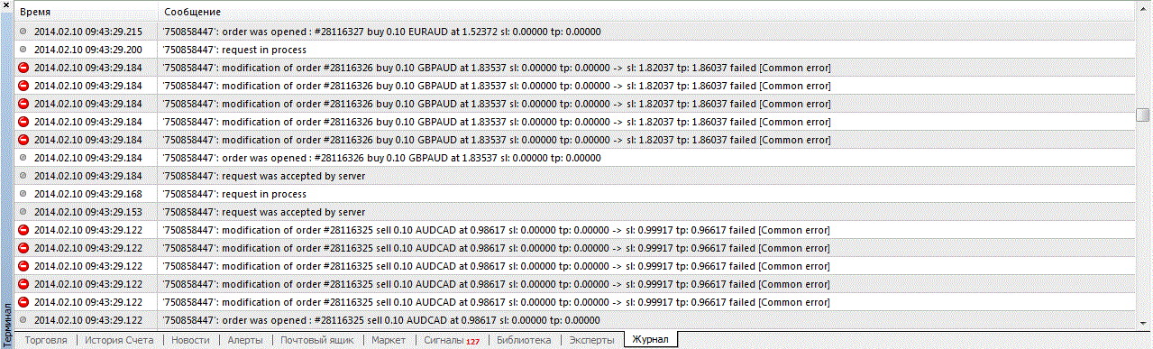Select the request in process message at 09:43:29.168
This screenshot has width=1153, height=349.
pyautogui.click(x=234, y=194)
